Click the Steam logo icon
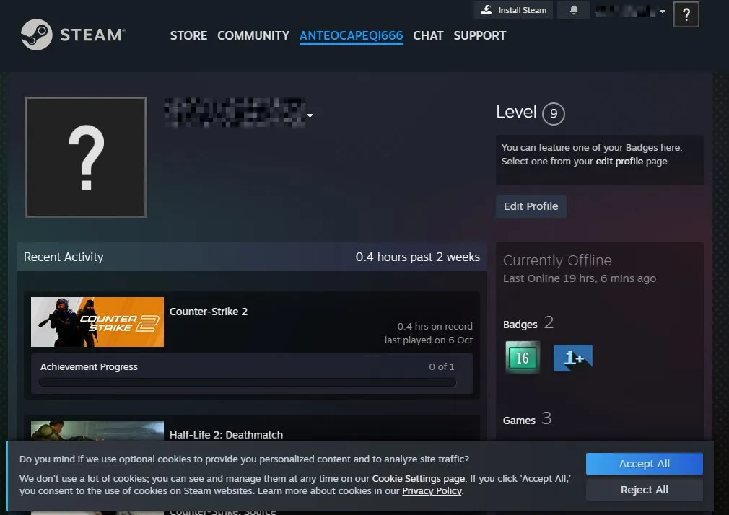The width and height of the screenshot is (729, 515). click(36, 35)
